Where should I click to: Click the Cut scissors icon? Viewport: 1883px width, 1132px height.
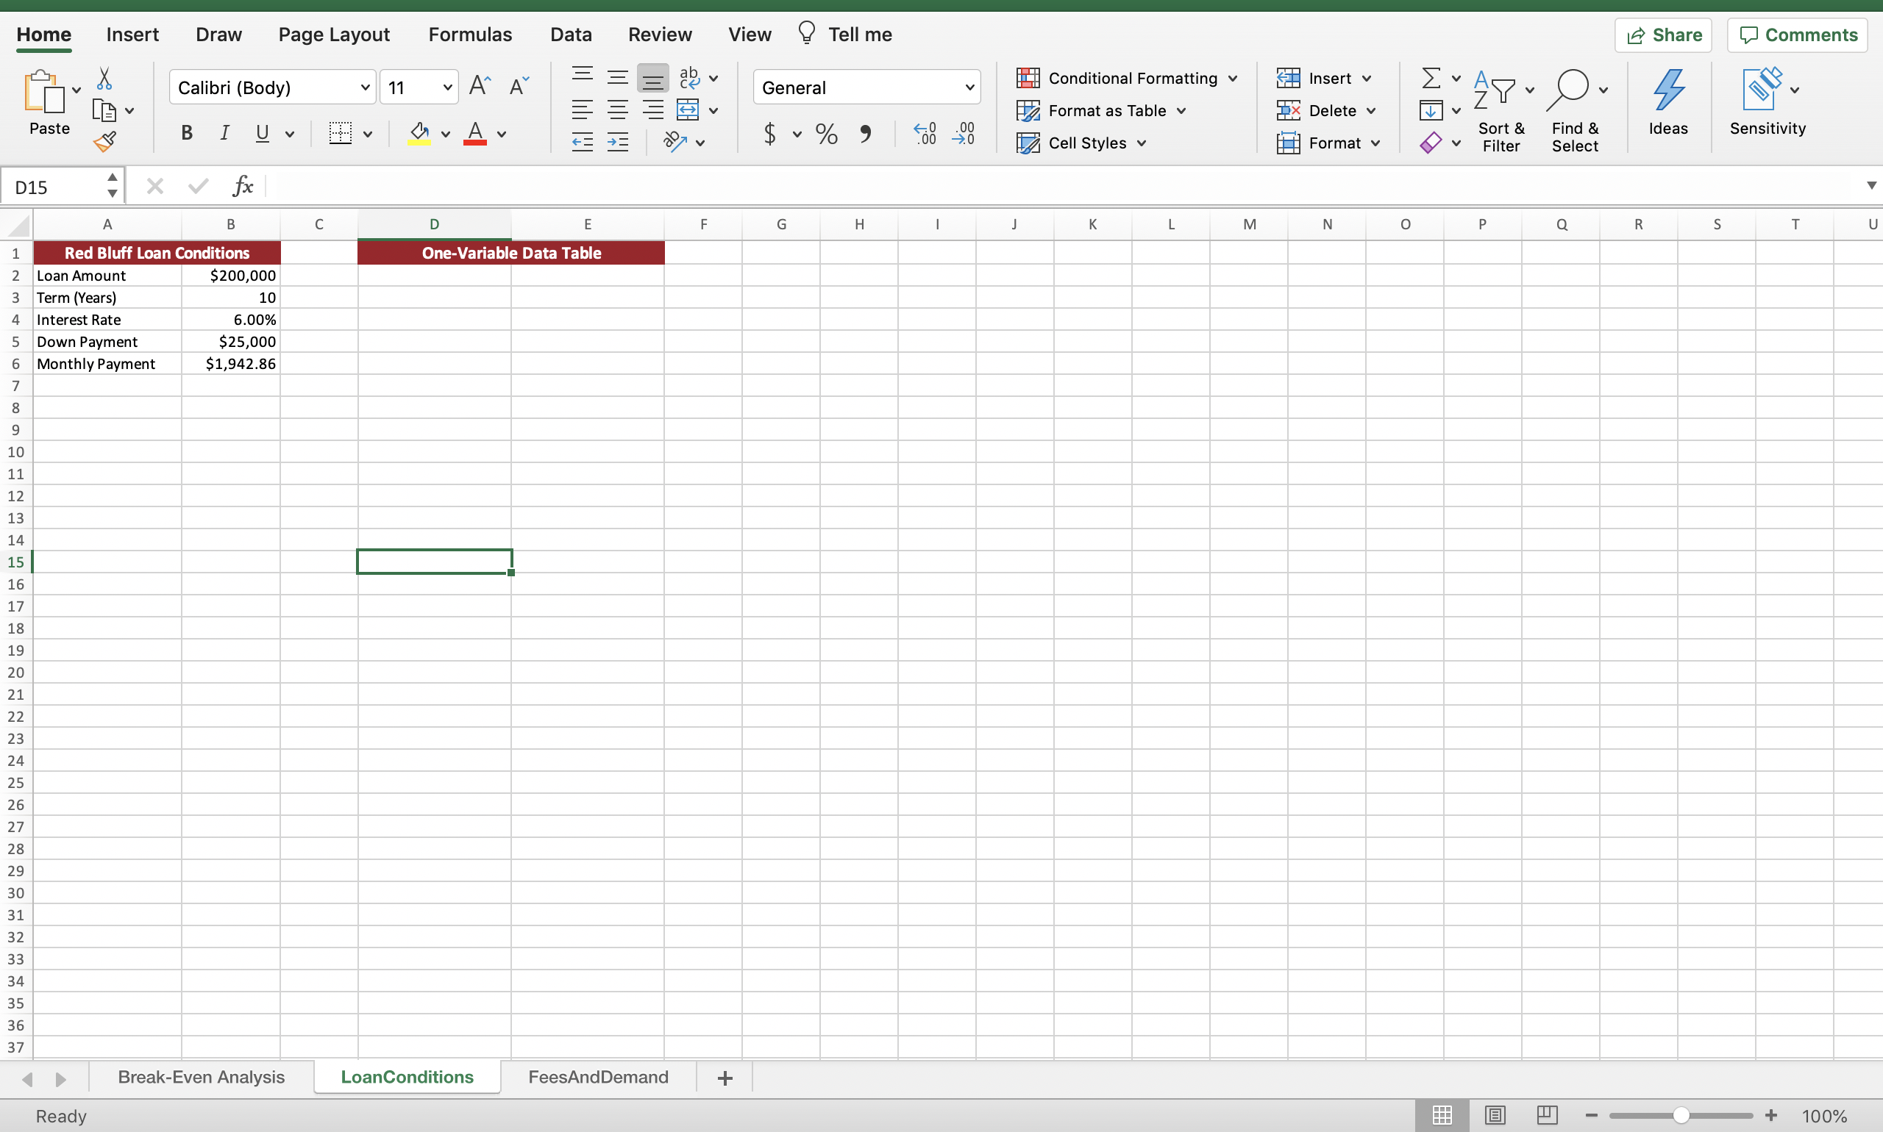pyautogui.click(x=104, y=78)
